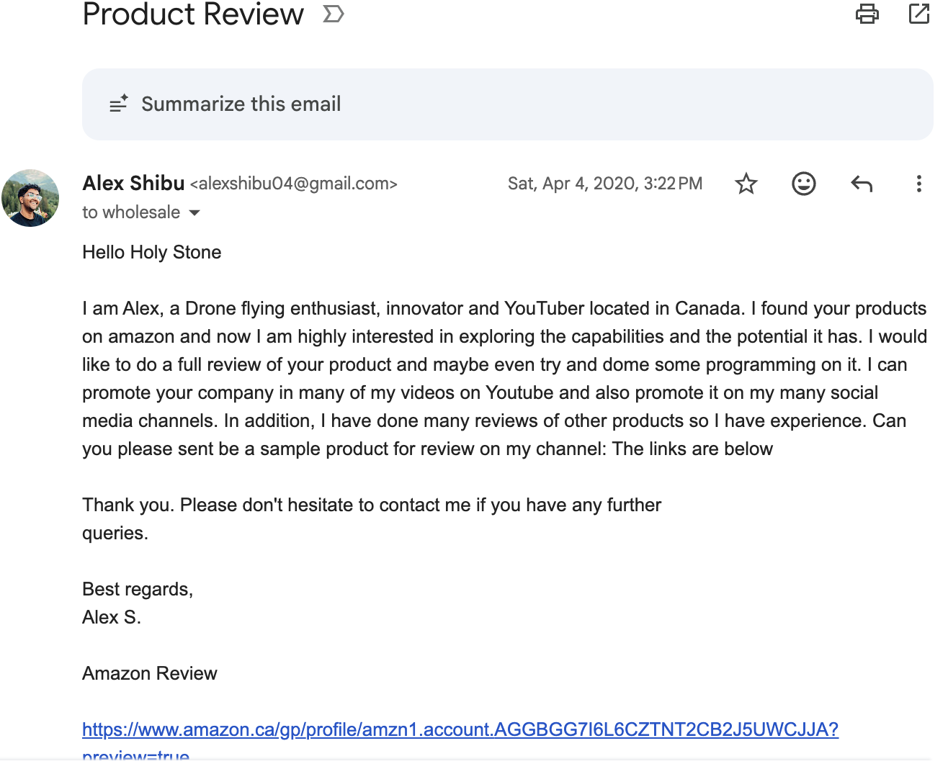Image resolution: width=948 pixels, height=769 pixels.
Task: Click the "to wholesale" recipient text
Action: click(131, 212)
